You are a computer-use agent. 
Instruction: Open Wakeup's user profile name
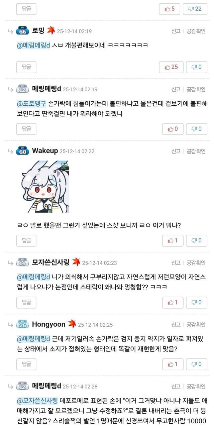pyautogui.click(x=44, y=151)
